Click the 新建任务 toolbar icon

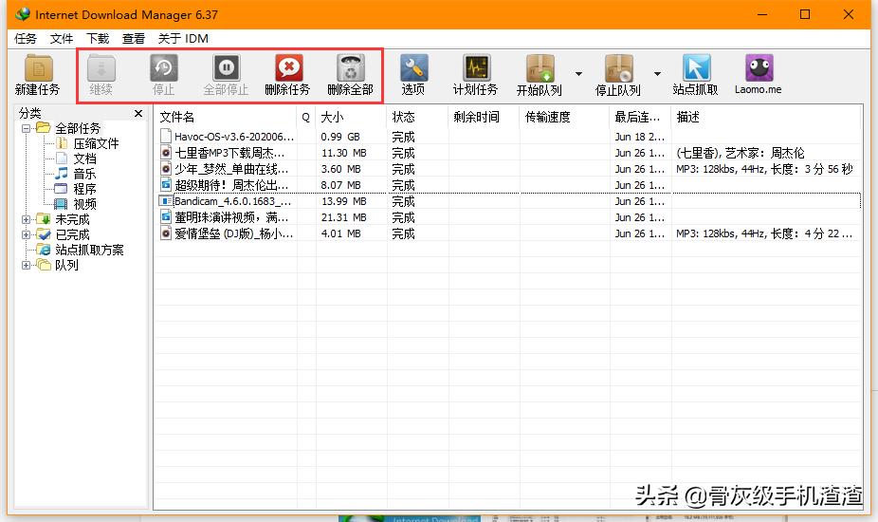(38, 68)
